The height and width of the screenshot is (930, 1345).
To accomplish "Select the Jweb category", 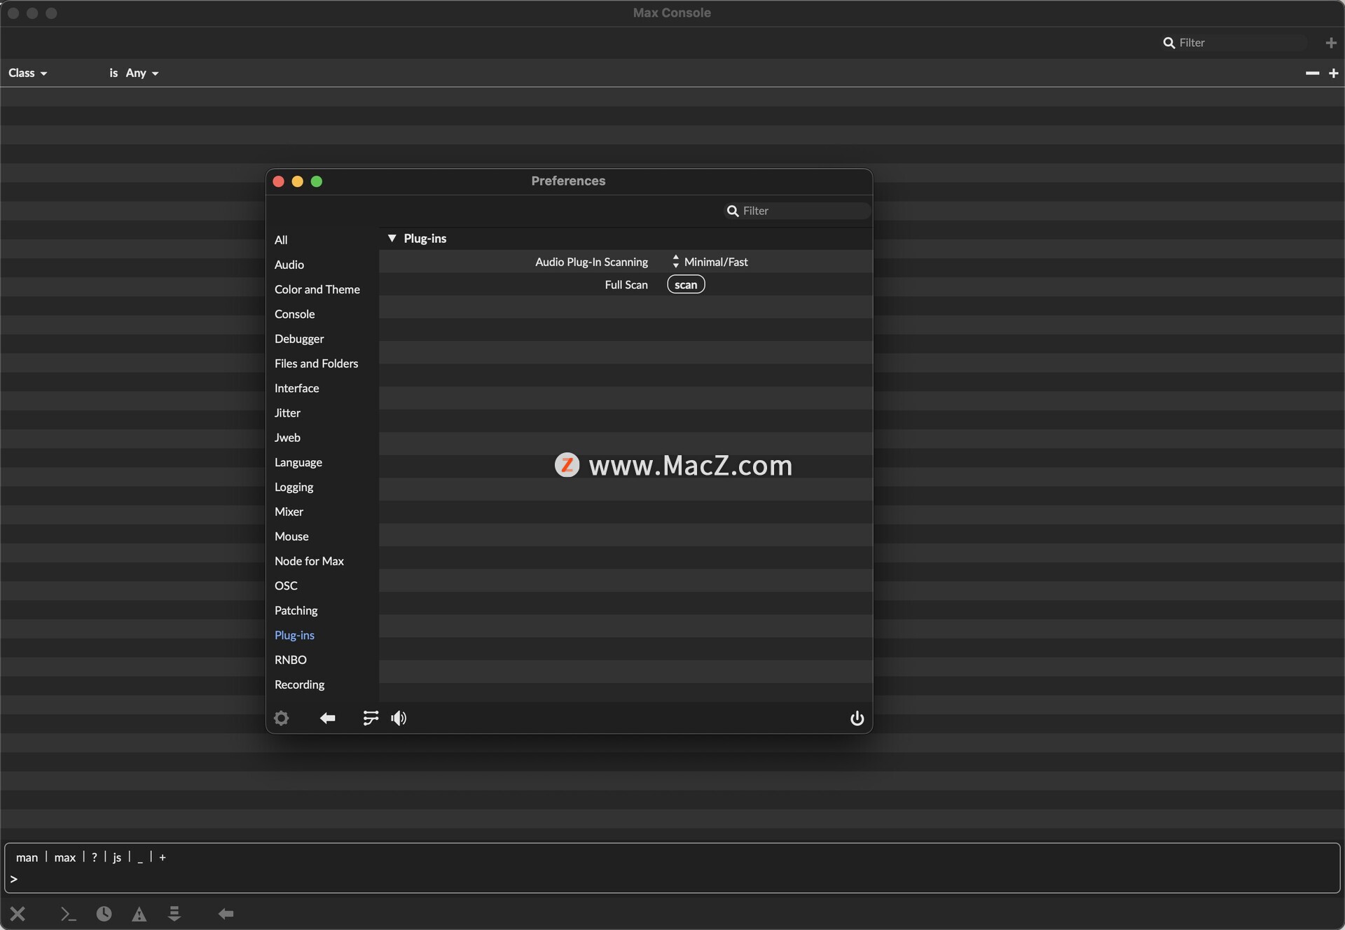I will click(287, 438).
